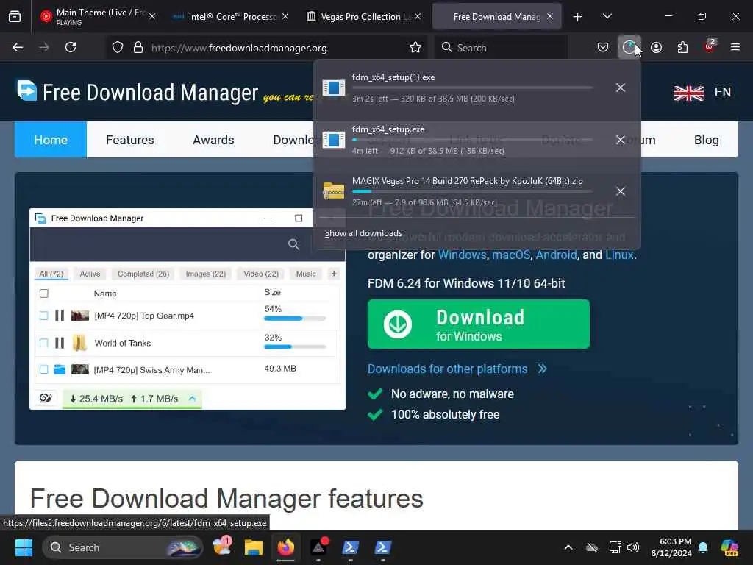The image size is (753, 565).
Task: Switch to the Vegas Pro Collection tab
Action: point(365,16)
